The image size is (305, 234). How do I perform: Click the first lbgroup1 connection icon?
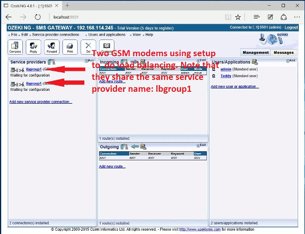(x=17, y=69)
